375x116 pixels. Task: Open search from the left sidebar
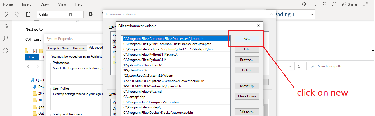tap(5, 38)
